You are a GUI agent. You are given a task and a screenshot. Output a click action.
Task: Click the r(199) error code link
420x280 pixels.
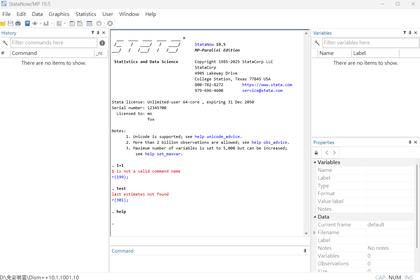[x=119, y=177]
